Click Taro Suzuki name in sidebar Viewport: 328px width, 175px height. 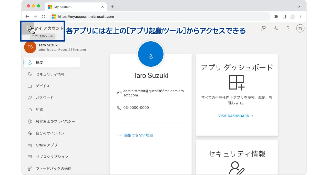48,45
